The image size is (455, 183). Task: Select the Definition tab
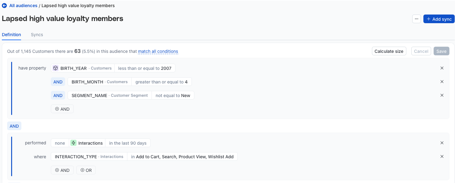[x=11, y=35]
